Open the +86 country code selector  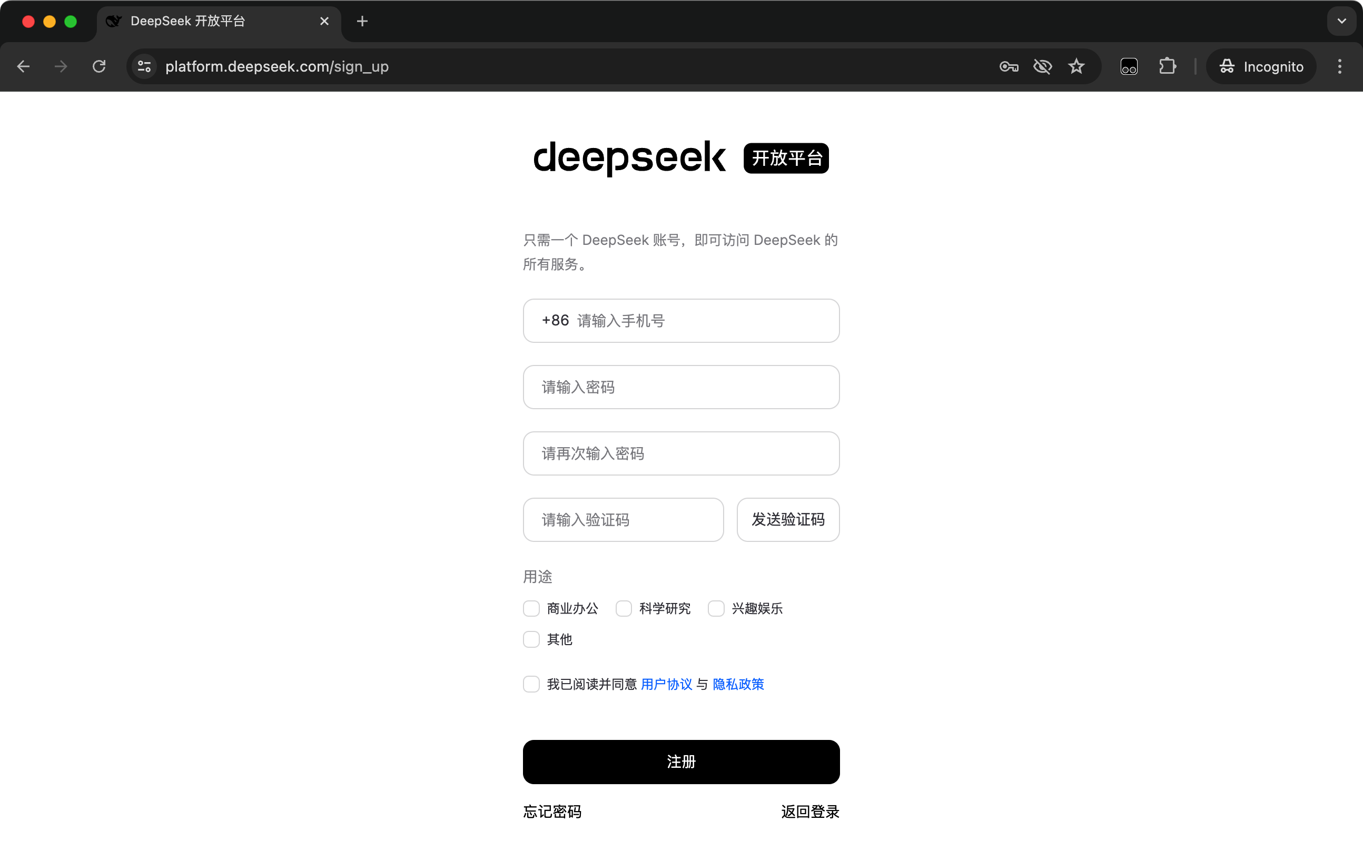[x=555, y=320]
